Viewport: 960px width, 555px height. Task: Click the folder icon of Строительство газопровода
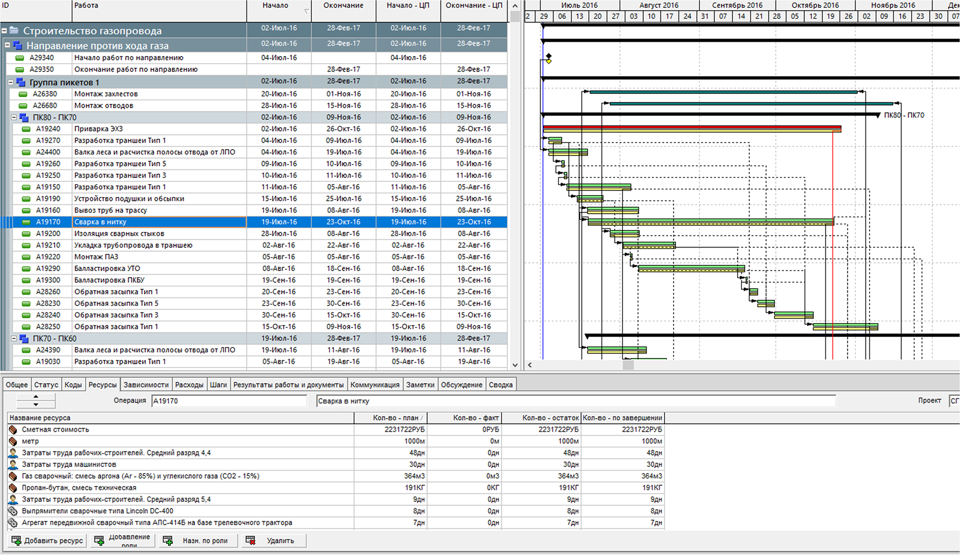pyautogui.click(x=14, y=30)
